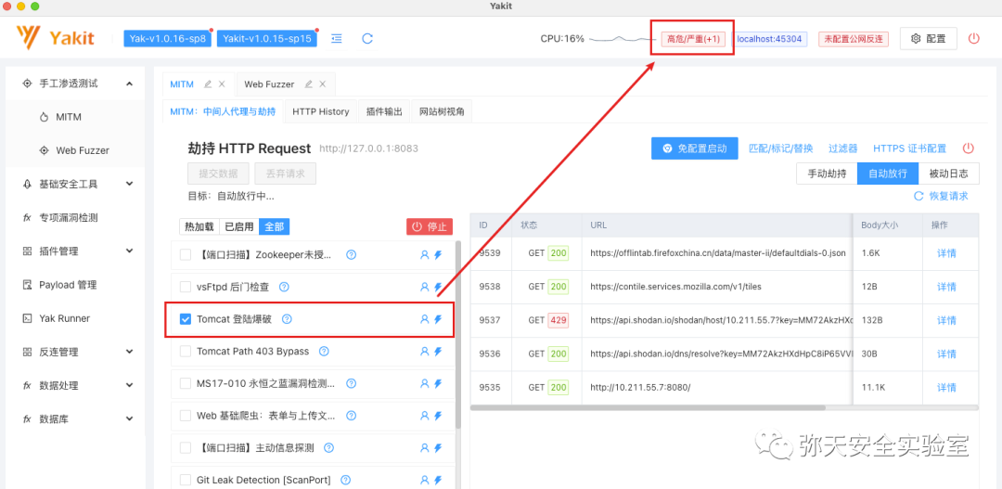Uncheck the Tomcat 登陆爆破 plugin checkbox
This screenshot has width=1002, height=489.
pyautogui.click(x=186, y=319)
